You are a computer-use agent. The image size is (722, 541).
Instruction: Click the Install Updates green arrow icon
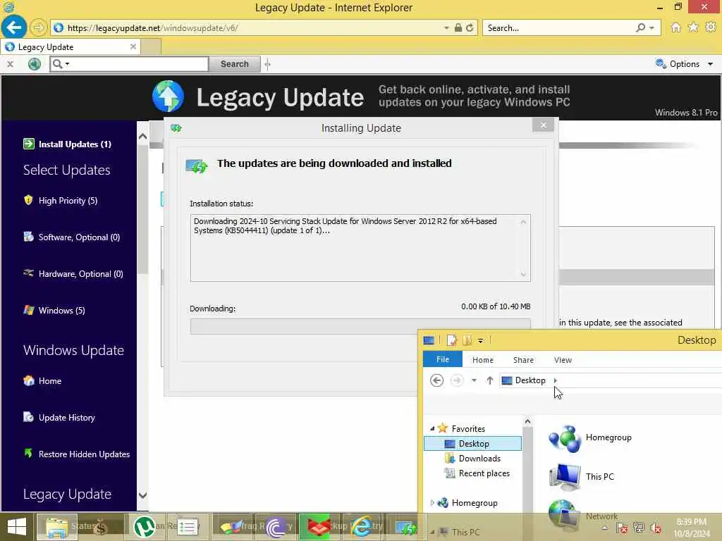coord(28,144)
